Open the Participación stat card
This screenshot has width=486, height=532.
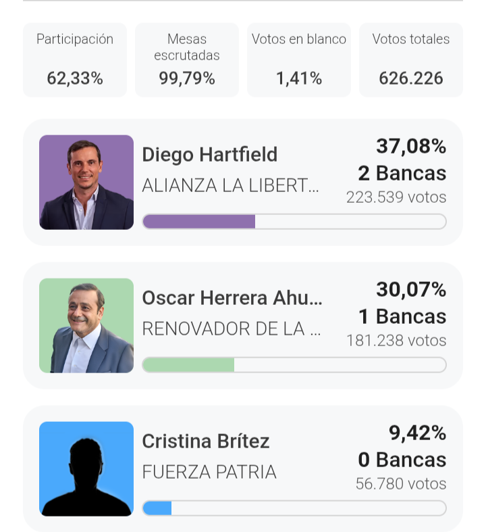[x=75, y=59]
